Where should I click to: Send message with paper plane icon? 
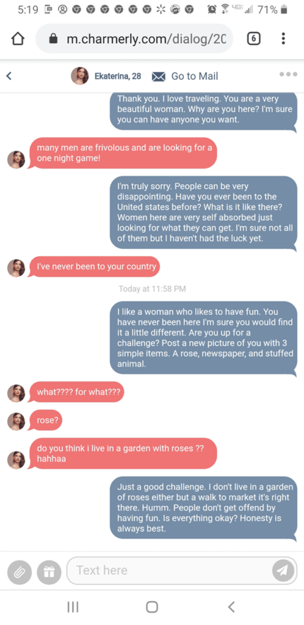point(283,571)
